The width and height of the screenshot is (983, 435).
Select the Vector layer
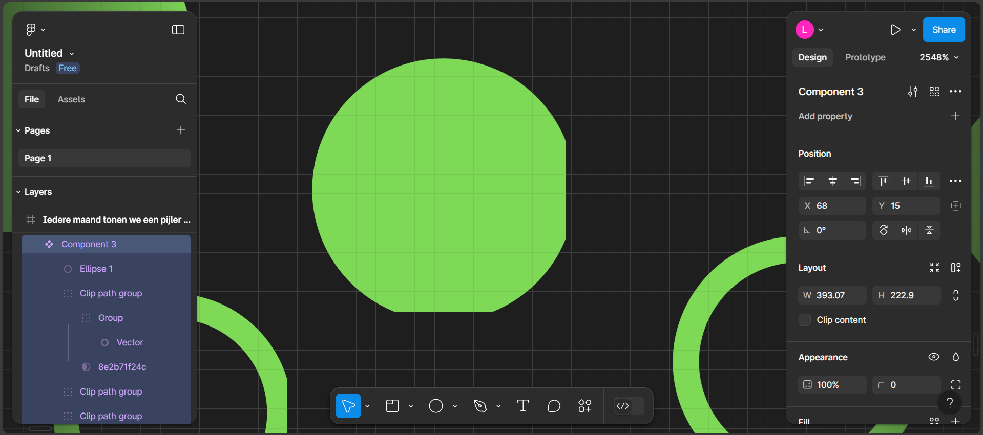click(106, 342)
